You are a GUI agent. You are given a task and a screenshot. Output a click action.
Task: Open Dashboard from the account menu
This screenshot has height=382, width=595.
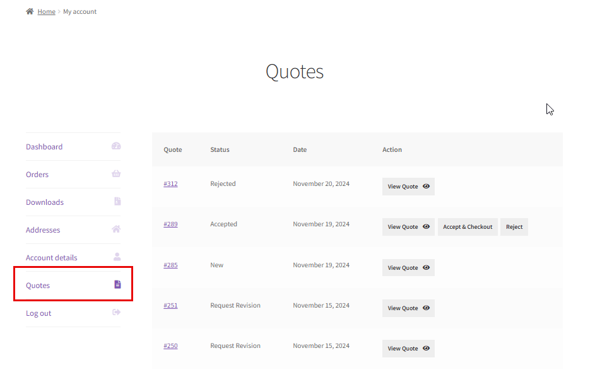[x=44, y=146]
